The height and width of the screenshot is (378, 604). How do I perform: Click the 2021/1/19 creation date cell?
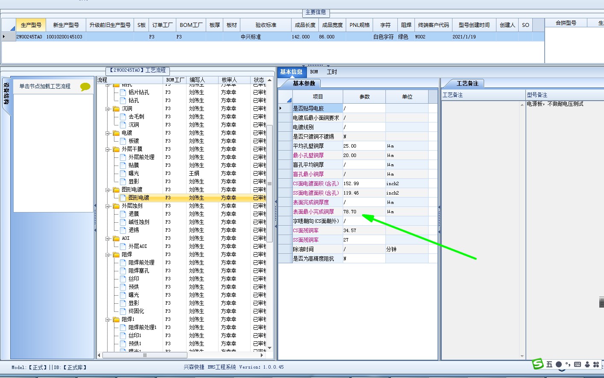(x=474, y=37)
